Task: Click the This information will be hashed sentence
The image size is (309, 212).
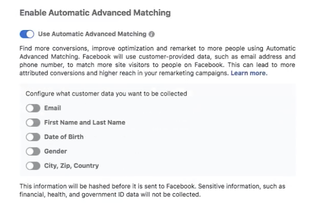Action: [x=108, y=186]
